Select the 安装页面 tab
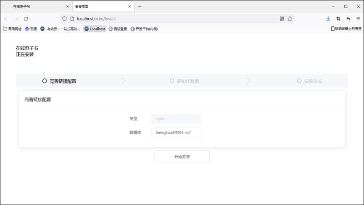This screenshot has height=205, width=364. point(103,7)
